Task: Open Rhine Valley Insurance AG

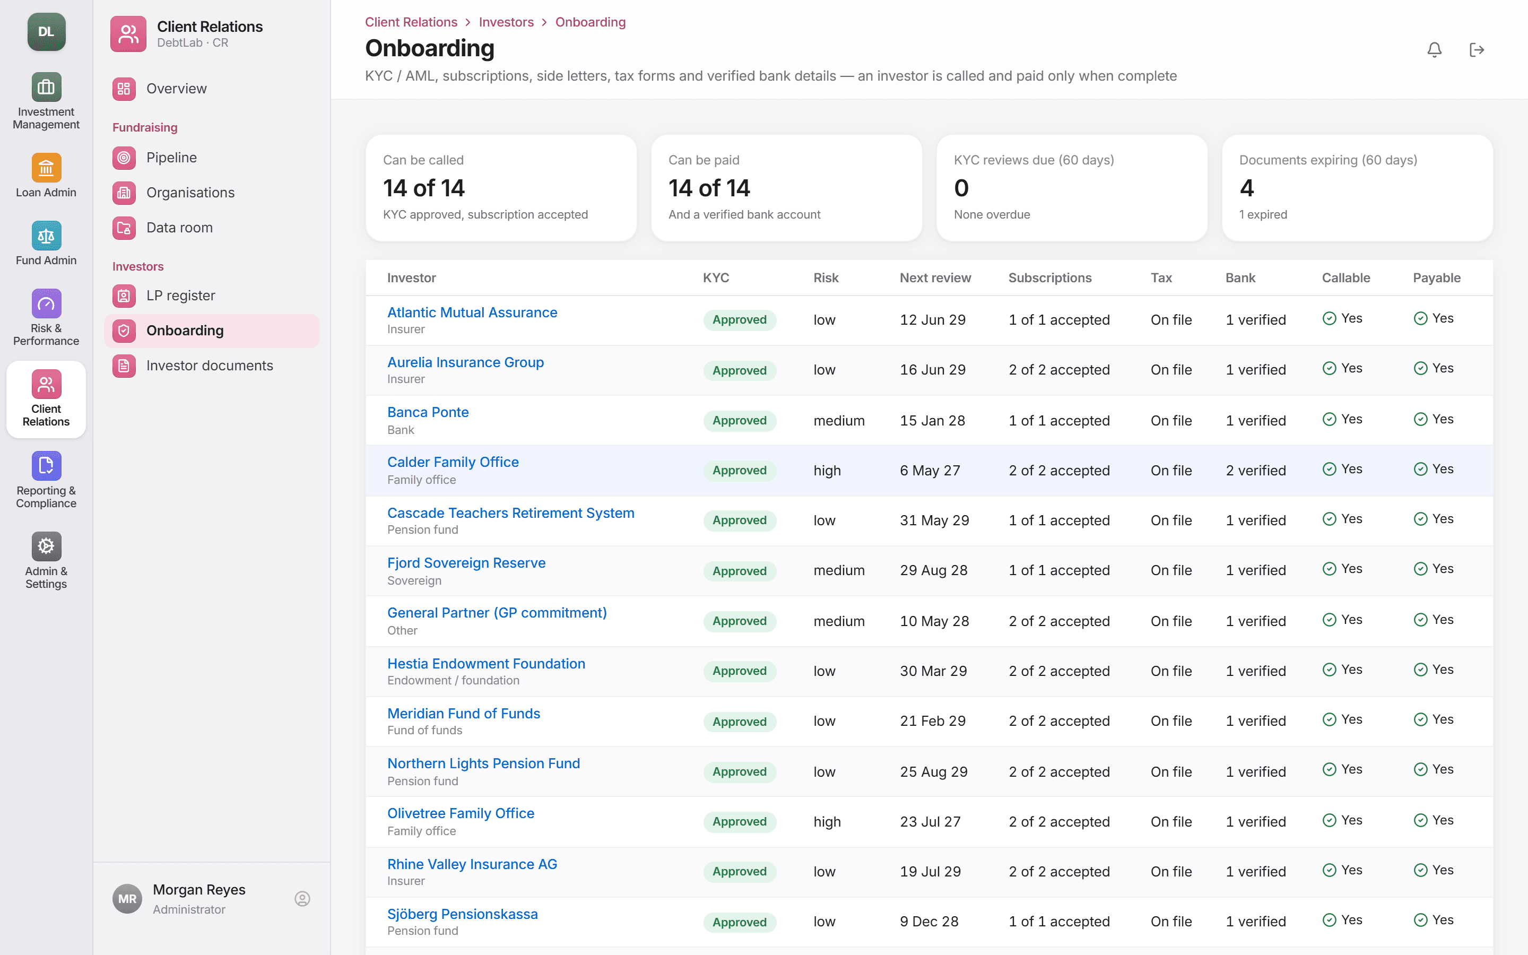Action: click(472, 864)
